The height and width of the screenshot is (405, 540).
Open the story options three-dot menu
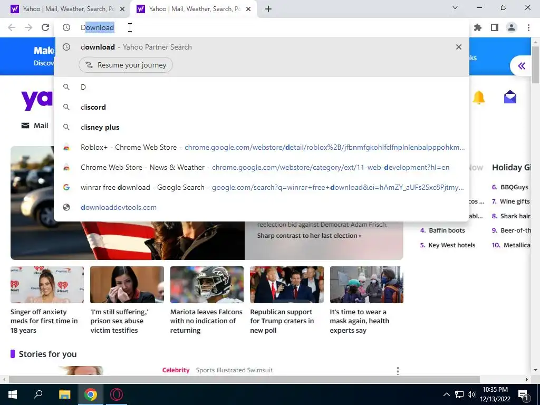click(x=398, y=371)
